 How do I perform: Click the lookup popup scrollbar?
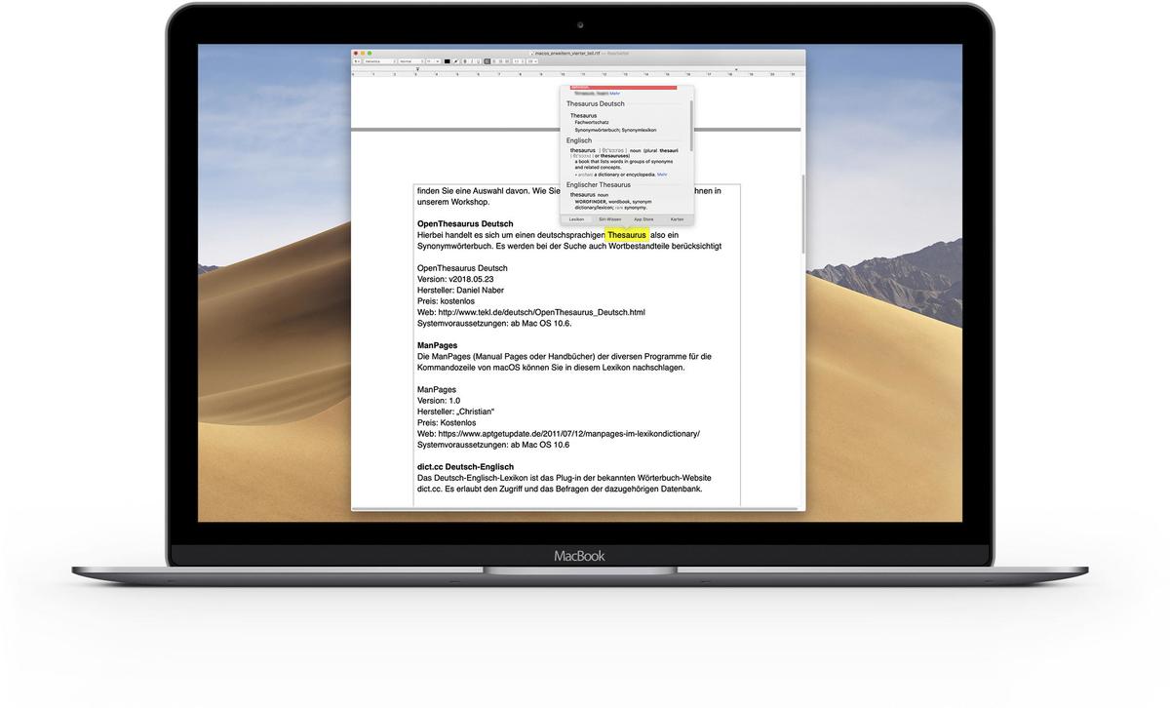pos(691,125)
